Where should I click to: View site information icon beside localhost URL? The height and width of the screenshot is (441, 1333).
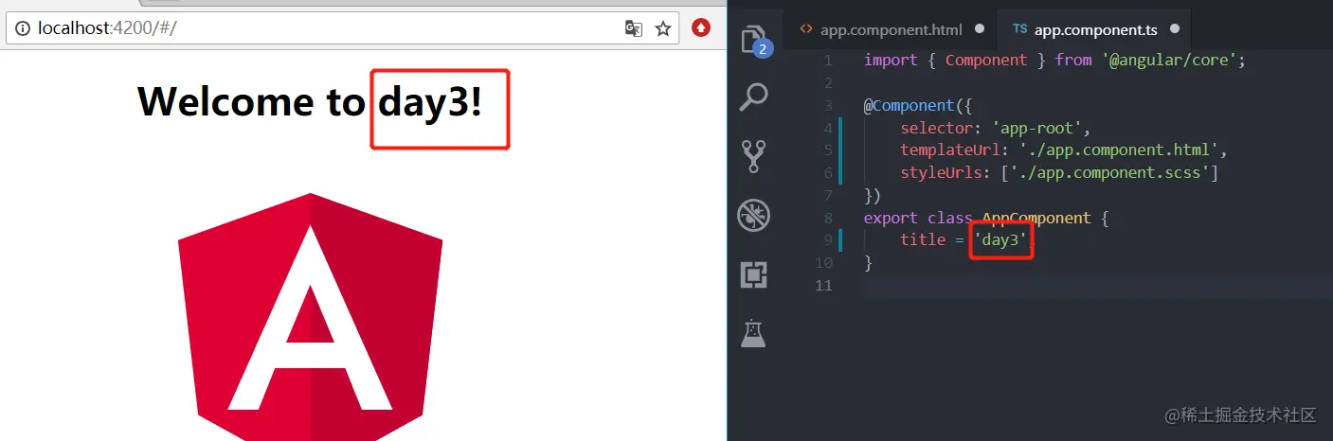pos(23,28)
